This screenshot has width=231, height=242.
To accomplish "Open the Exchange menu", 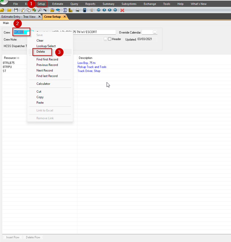I will tap(150, 4).
